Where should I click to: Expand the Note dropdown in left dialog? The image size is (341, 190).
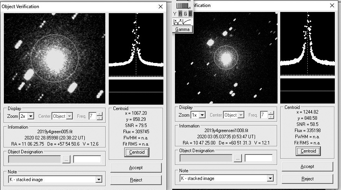pos(99,179)
